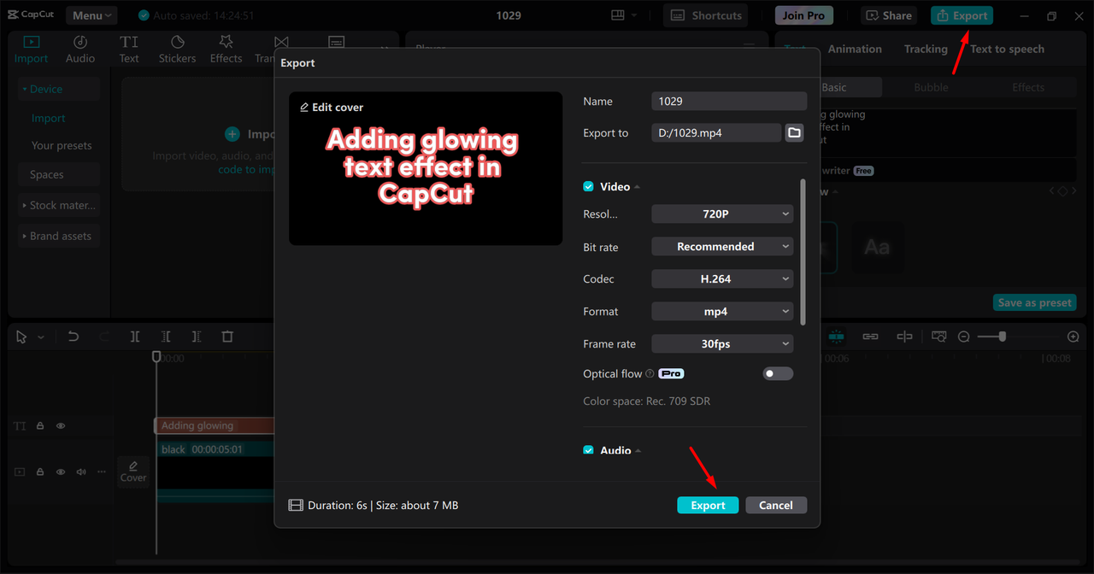Image resolution: width=1094 pixels, height=574 pixels.
Task: Open the Codec H.264 dropdown
Action: click(722, 279)
